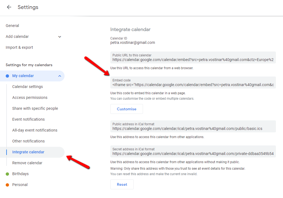Click the Reset button
Screen dimensions: 283x198
pyautogui.click(x=122, y=184)
